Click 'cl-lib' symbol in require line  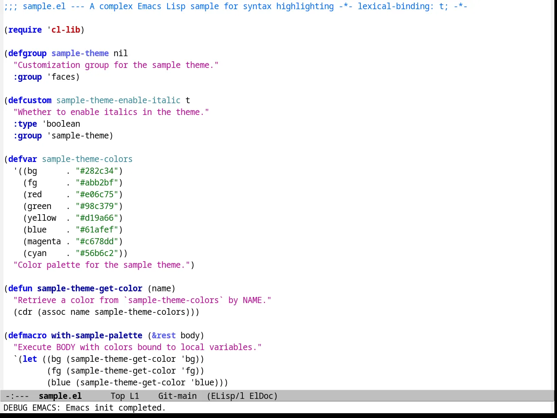(x=66, y=30)
